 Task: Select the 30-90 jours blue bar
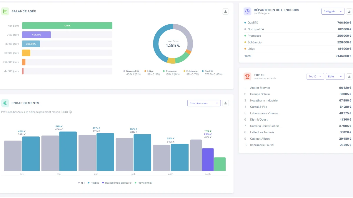coord(31,44)
